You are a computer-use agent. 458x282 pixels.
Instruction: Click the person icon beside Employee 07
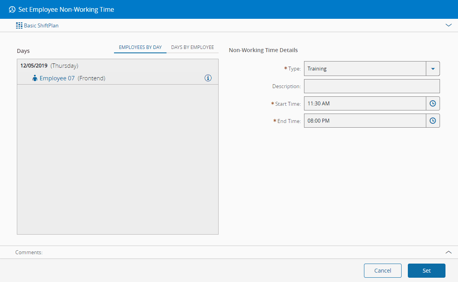click(x=35, y=78)
